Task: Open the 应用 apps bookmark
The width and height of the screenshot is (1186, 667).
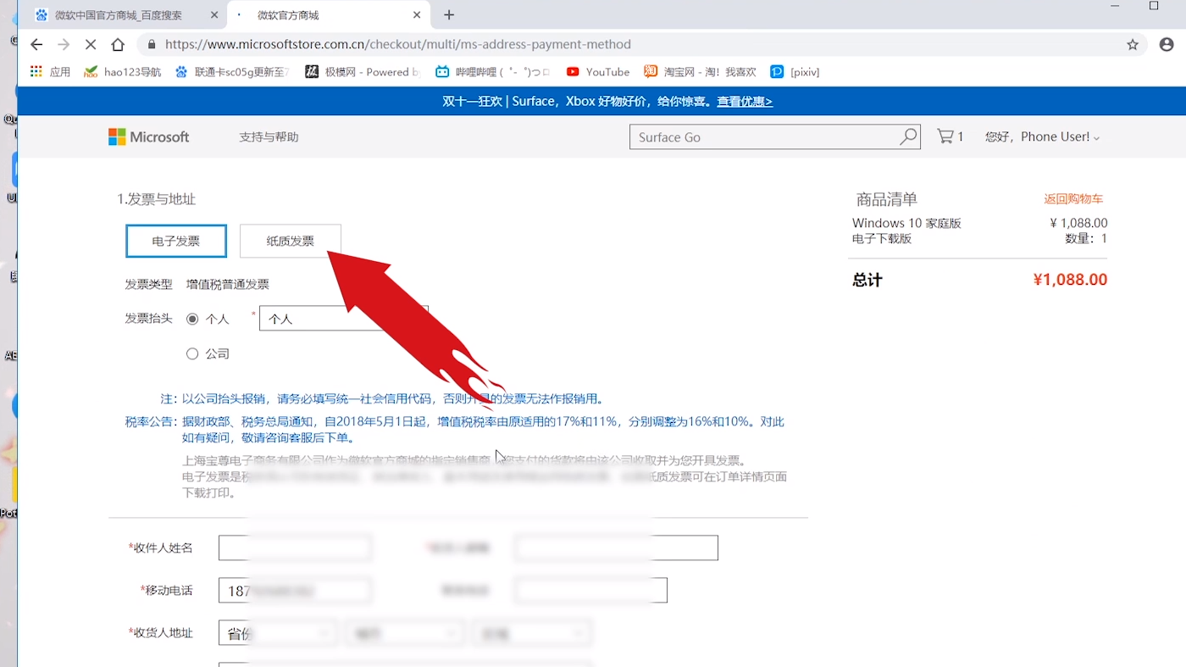Action: coord(50,72)
